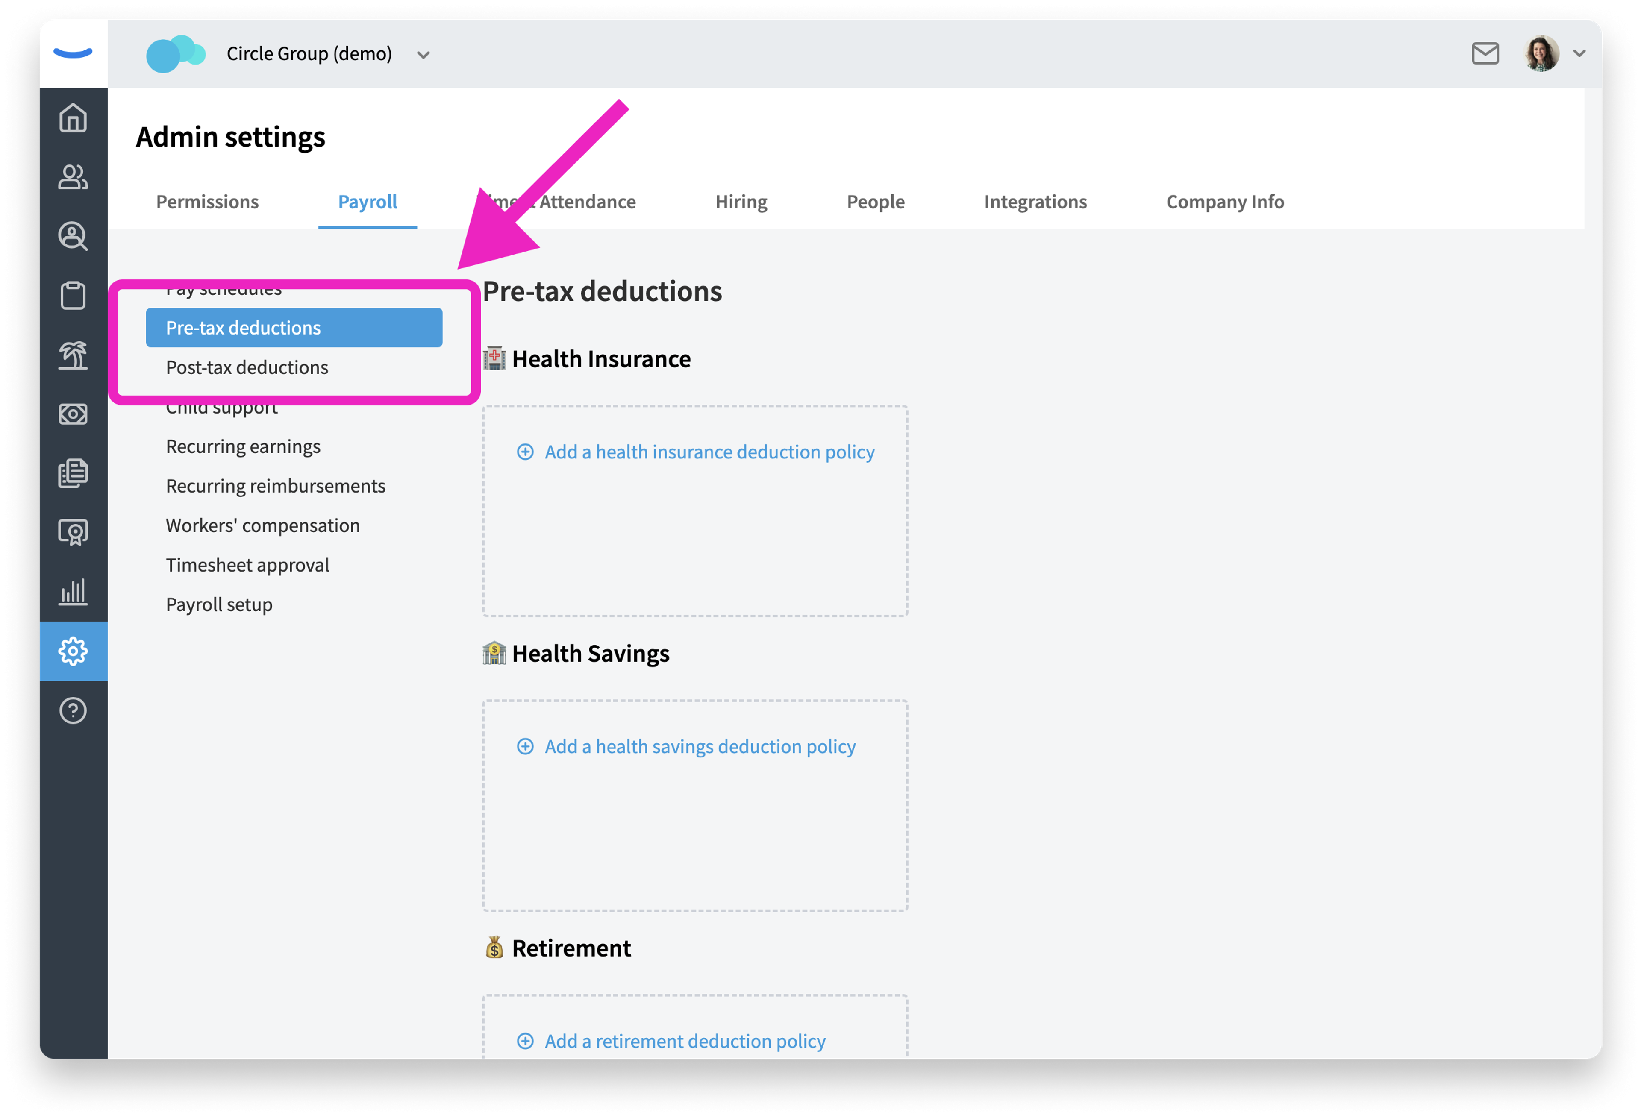Open the Home icon in sidebar
This screenshot has height=1118, width=1641.
click(73, 118)
